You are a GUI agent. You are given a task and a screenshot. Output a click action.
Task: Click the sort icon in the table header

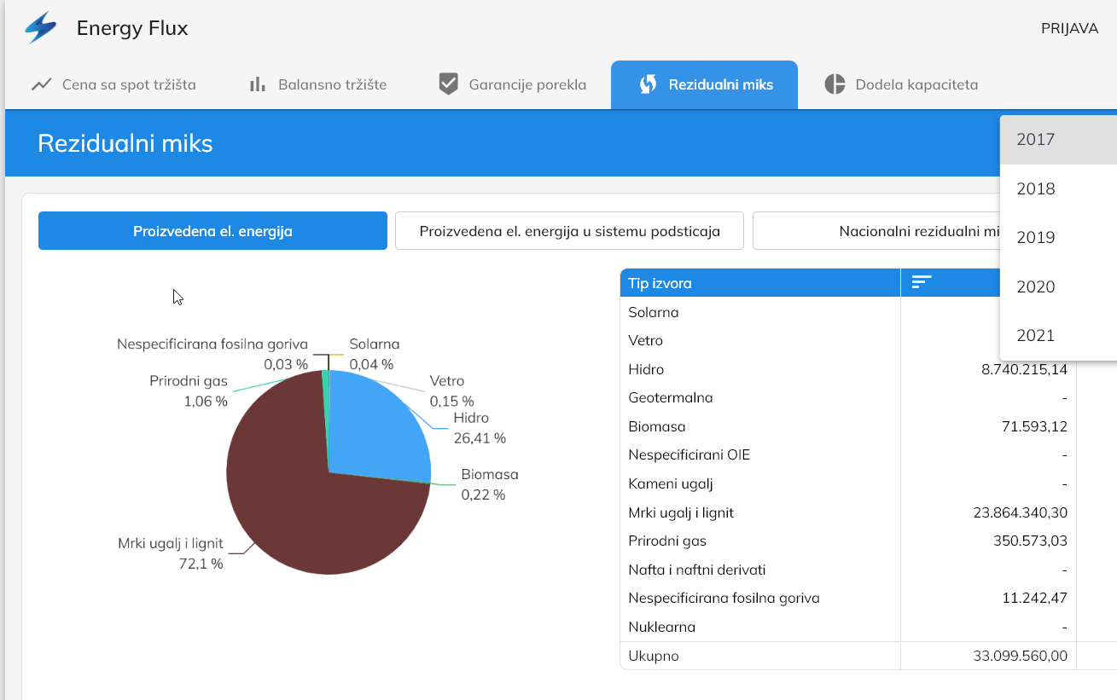point(921,283)
